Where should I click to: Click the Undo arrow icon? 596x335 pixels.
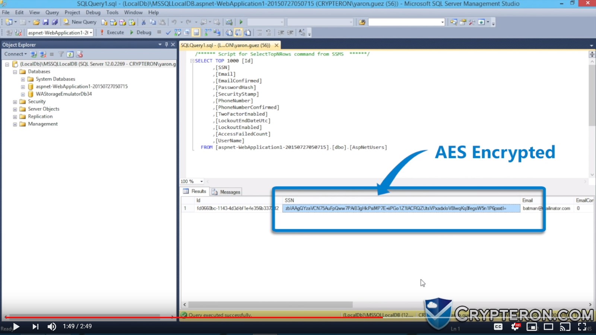pos(174,22)
